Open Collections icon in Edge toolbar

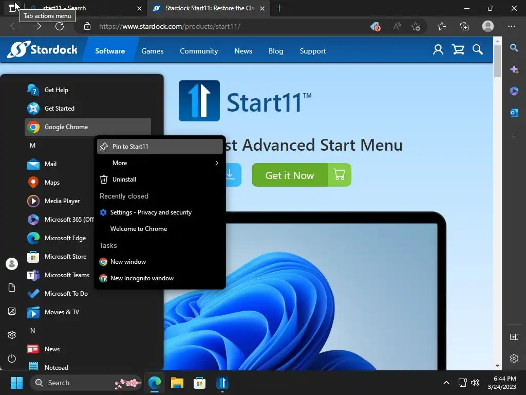point(464,26)
